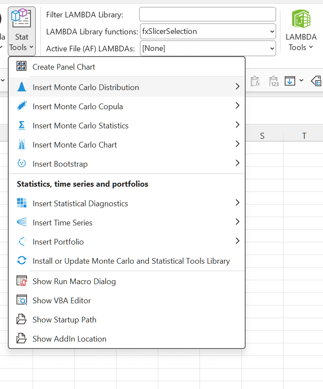Click the Monte Carlo Copula scatter icon
Image resolution: width=323 pixels, height=389 pixels.
(22, 106)
